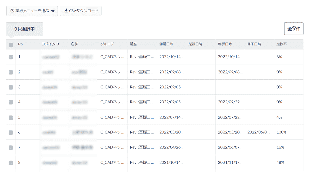Viewport: 310px width, 175px height.
Task: Mark the checkbox for row No. 8
Action: (x=11, y=163)
